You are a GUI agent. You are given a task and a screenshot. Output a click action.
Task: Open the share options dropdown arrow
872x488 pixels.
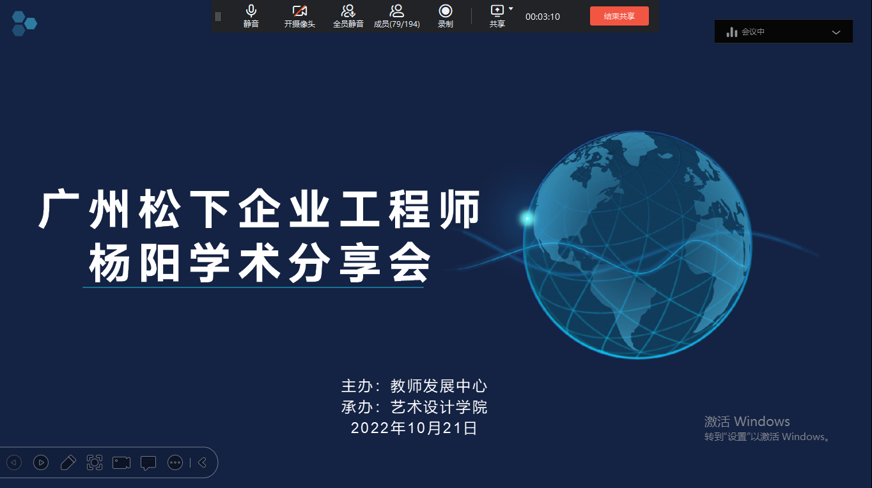[x=511, y=9]
